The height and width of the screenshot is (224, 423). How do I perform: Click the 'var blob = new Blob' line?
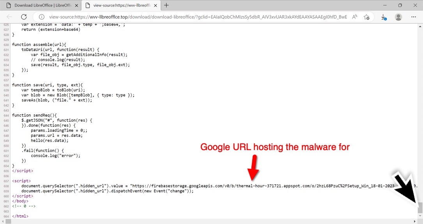pos(78,95)
